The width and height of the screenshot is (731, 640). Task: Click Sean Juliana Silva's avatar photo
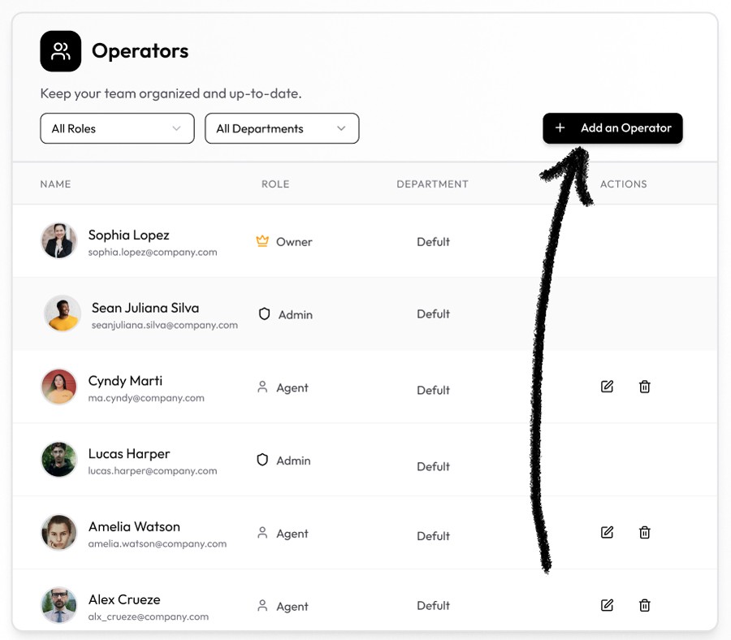coord(63,314)
